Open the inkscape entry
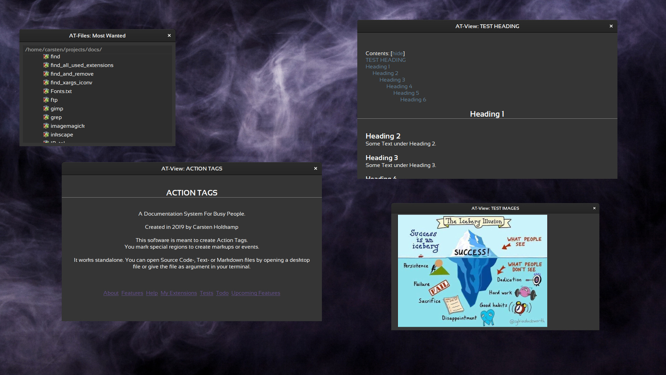The height and width of the screenshot is (375, 666). (62, 135)
